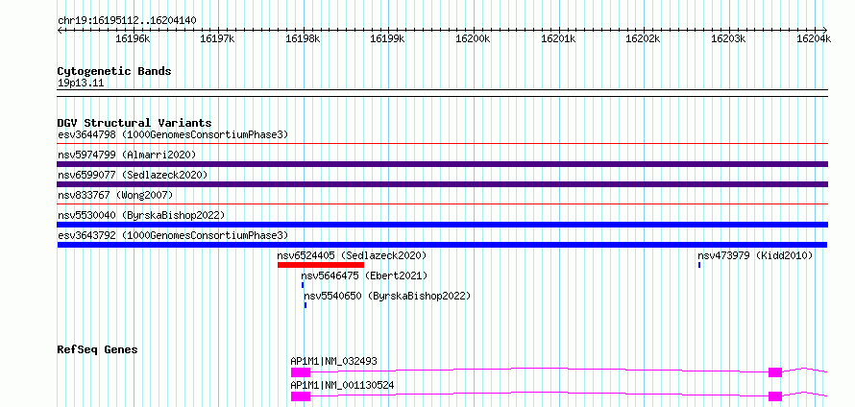Click second exon of AP1M1 NM_001130524
The image size is (855, 407).
tap(775, 396)
